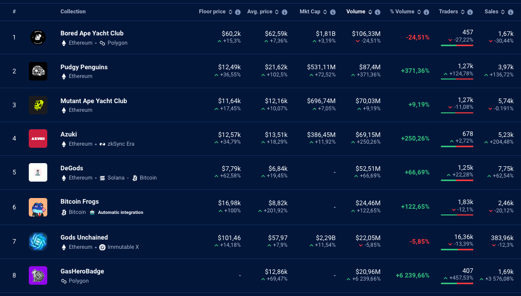Sort the table by Floor price arrows

pyautogui.click(x=230, y=12)
